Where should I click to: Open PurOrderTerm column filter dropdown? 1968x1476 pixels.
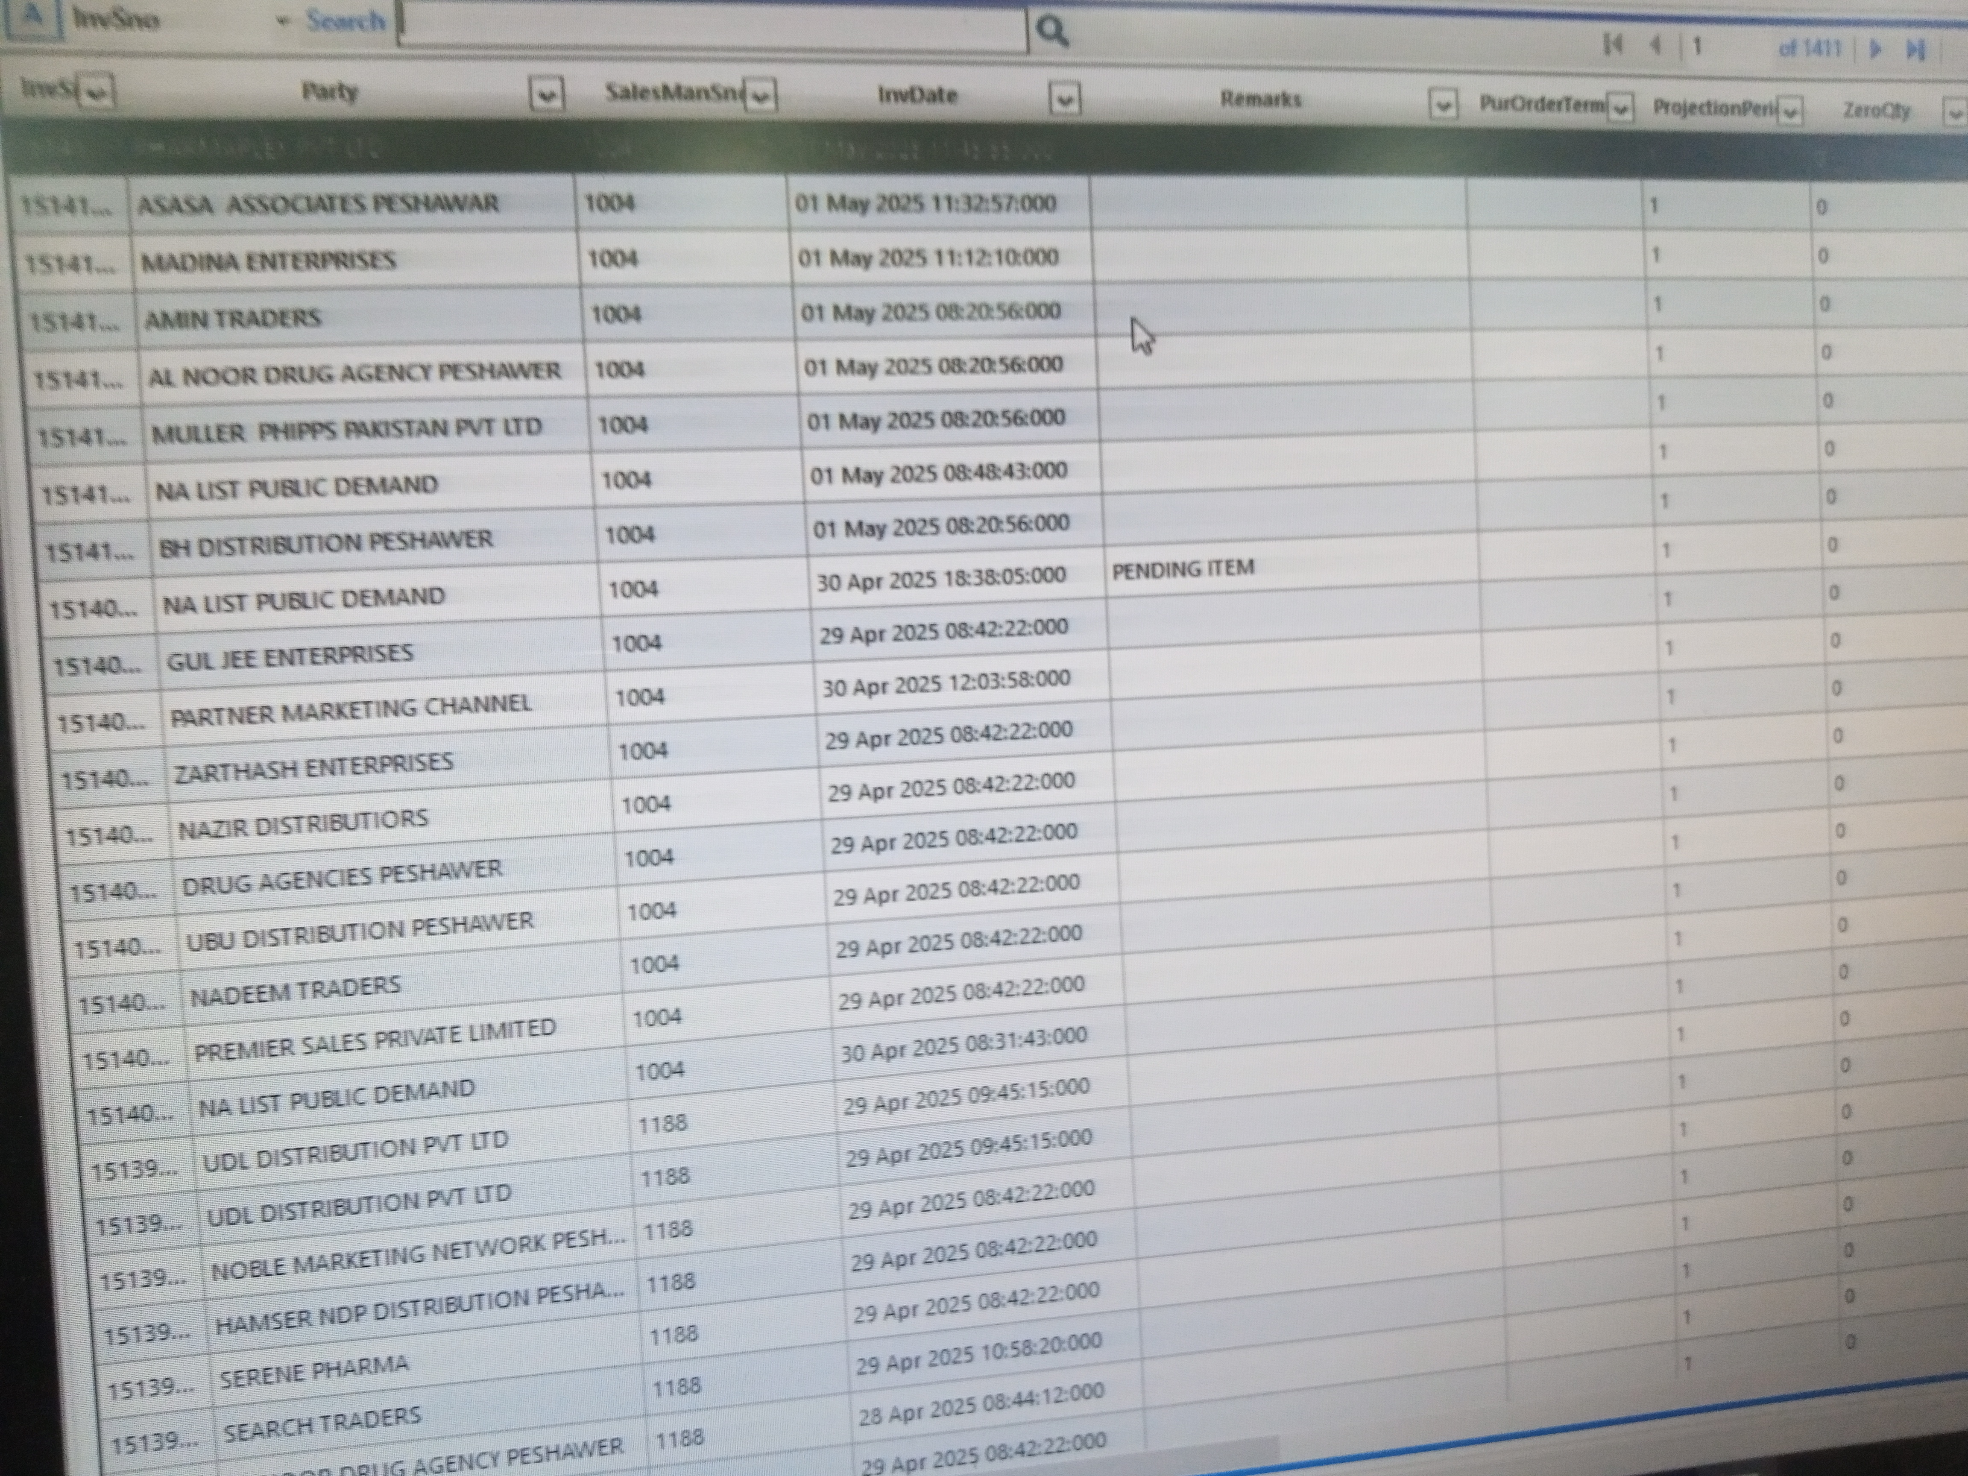pyautogui.click(x=1621, y=108)
